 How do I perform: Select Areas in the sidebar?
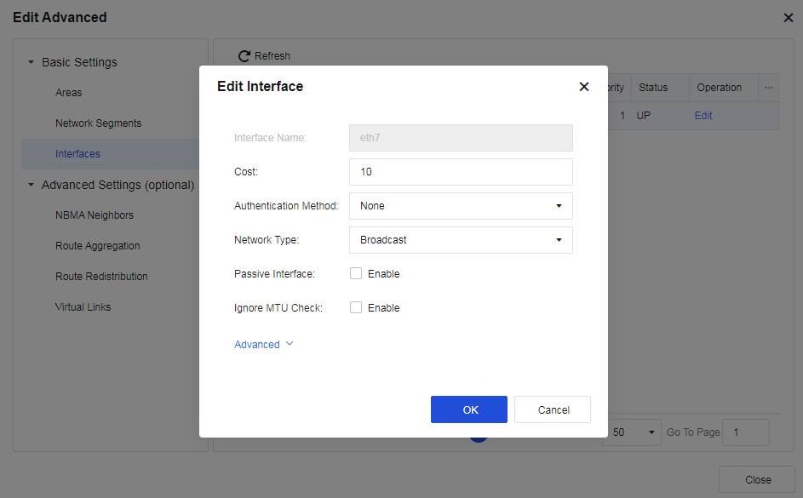[x=69, y=93]
